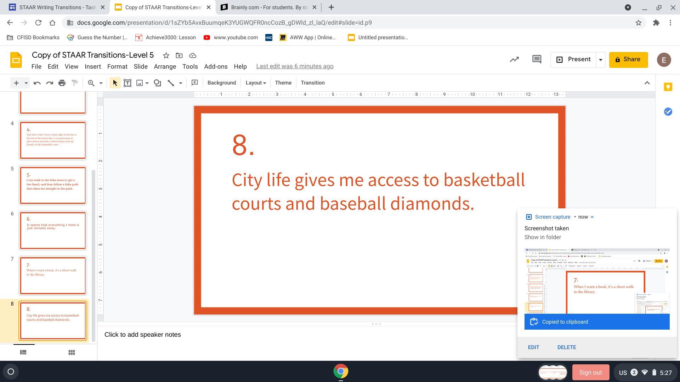Image resolution: width=680 pixels, height=382 pixels.
Task: Select the shape tool icon
Action: [x=157, y=83]
